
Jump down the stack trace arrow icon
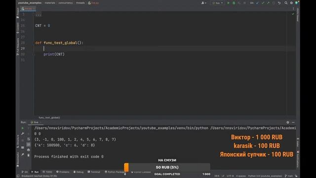(x=29, y=133)
